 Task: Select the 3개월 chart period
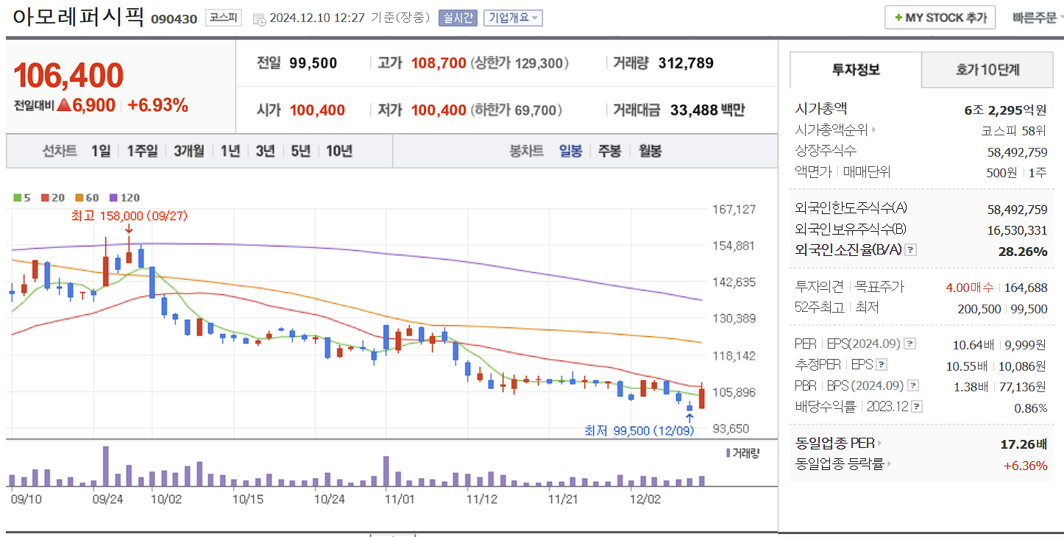pos(188,150)
